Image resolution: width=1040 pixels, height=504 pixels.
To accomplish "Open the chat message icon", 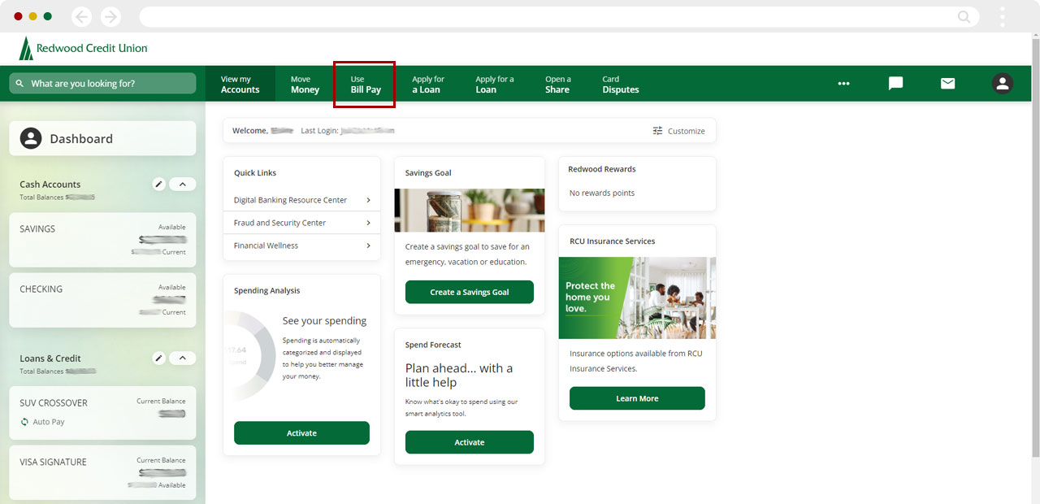I will point(895,84).
